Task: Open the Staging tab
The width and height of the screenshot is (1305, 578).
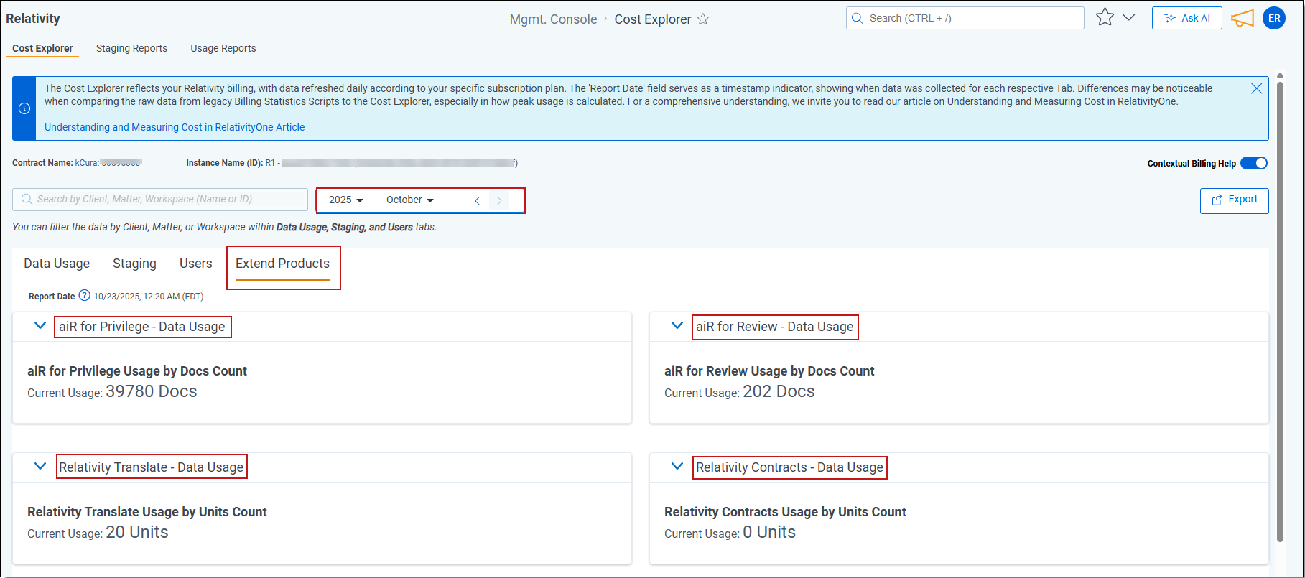Action: pos(134,264)
